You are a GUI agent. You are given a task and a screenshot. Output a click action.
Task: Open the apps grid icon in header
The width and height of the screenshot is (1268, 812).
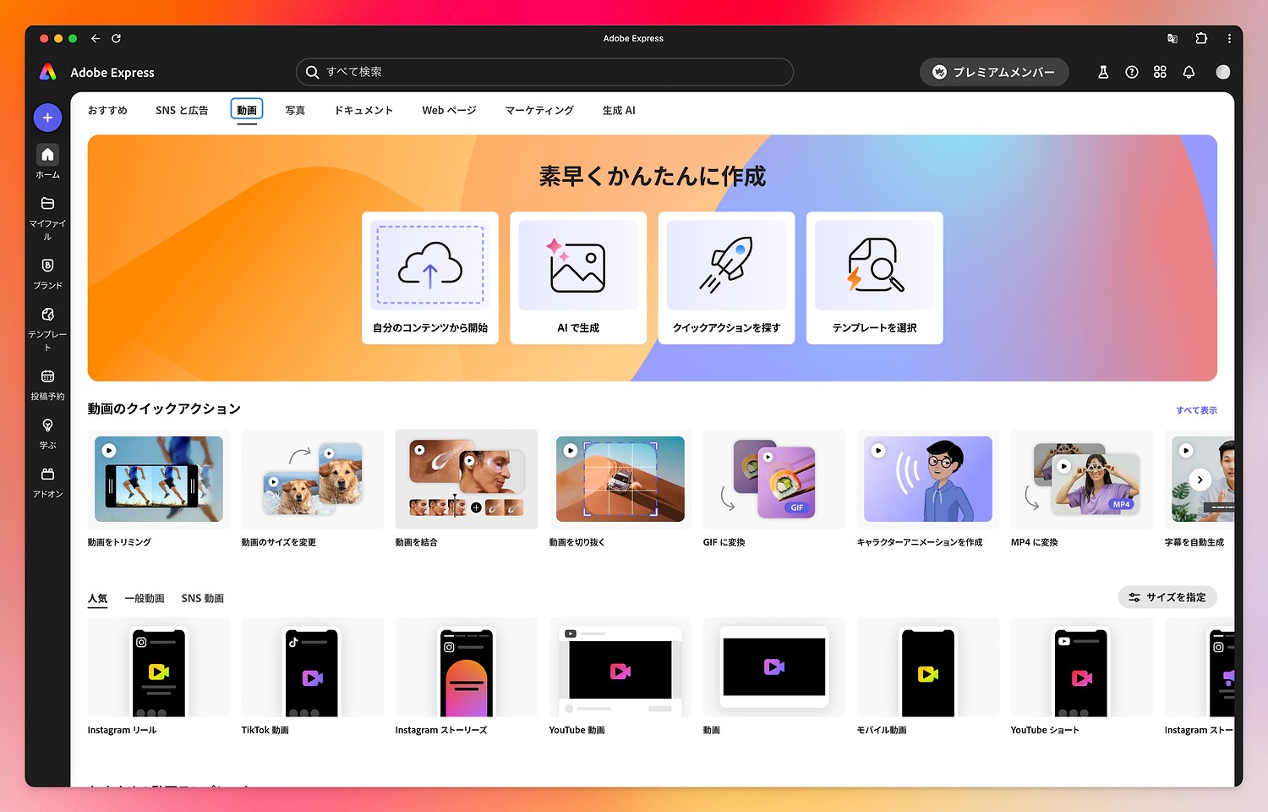point(1160,73)
